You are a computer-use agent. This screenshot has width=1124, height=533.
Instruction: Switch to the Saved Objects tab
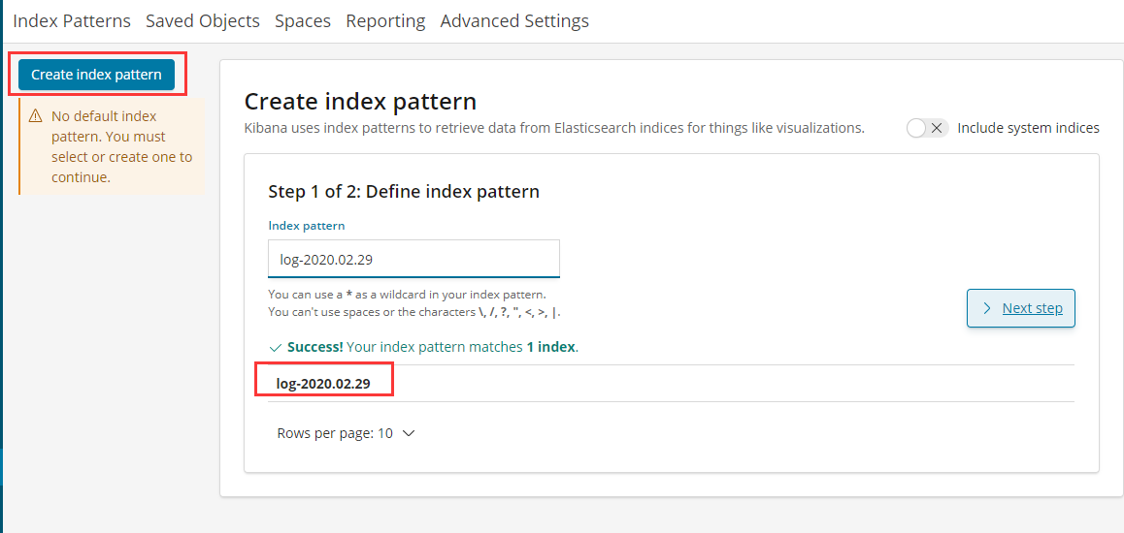coord(202,20)
